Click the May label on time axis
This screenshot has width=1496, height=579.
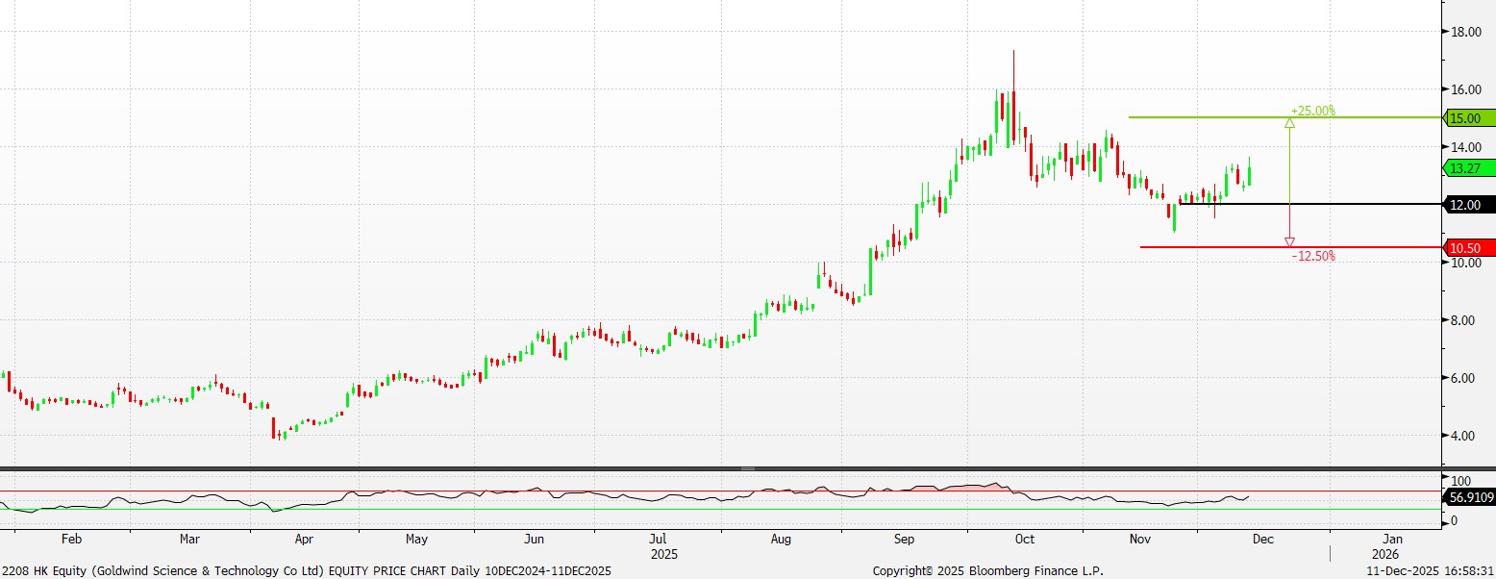416,540
